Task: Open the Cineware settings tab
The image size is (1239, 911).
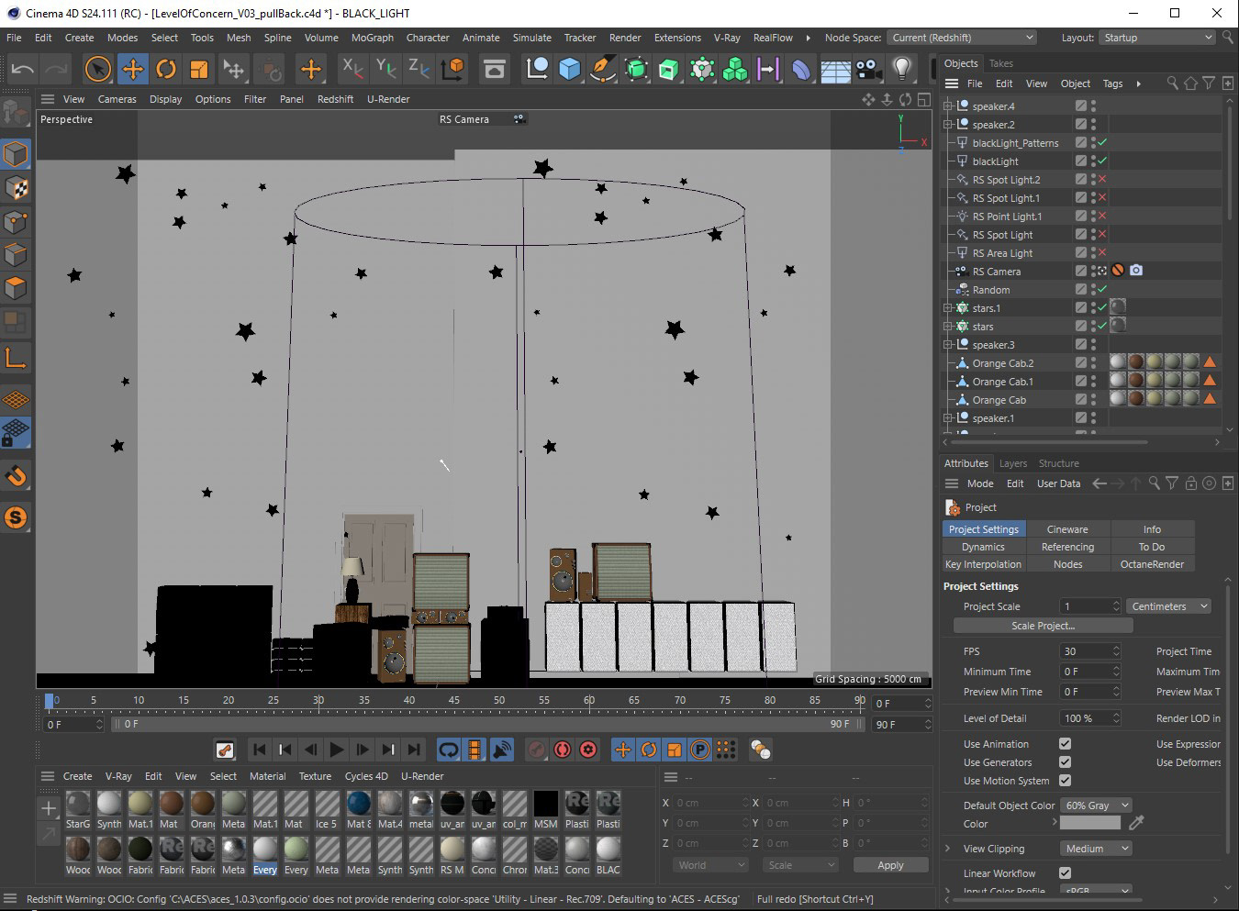Action: [x=1067, y=529]
